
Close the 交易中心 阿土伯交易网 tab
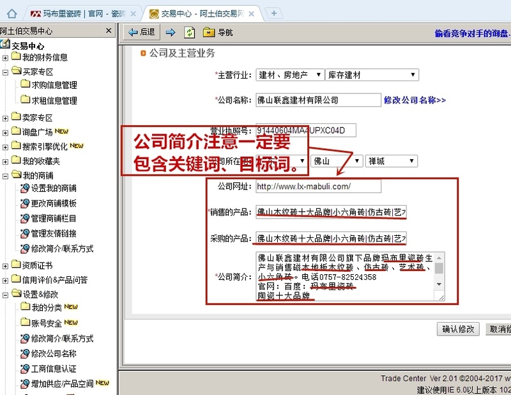pos(251,13)
